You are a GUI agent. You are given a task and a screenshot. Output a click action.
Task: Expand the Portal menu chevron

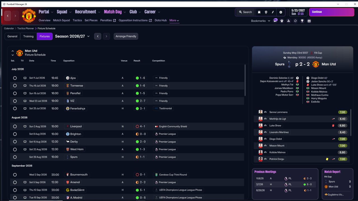pos(52,12)
